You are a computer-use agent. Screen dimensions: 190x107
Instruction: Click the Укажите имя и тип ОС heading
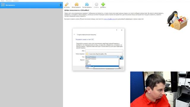[x=85, y=40]
